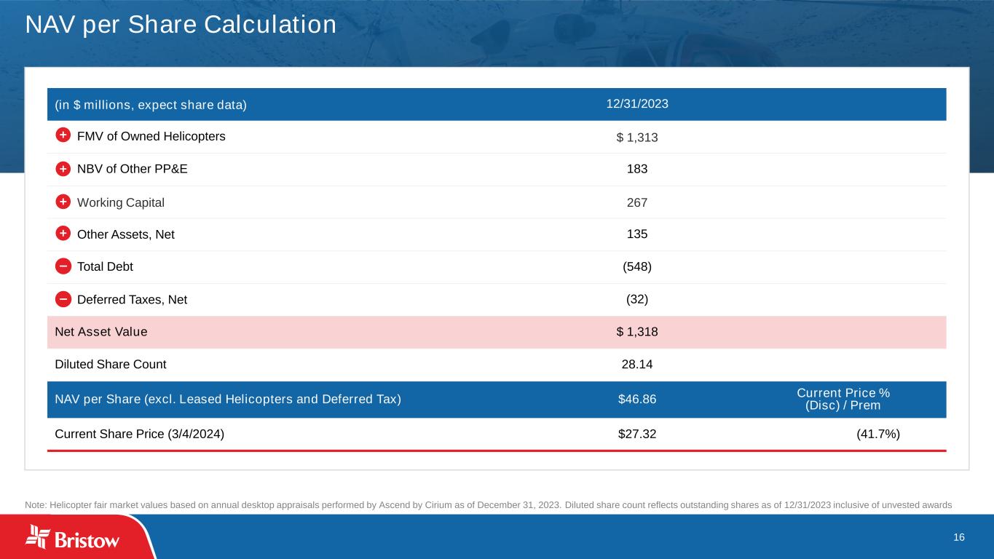Click the minus icon beside Total Debt

pyautogui.click(x=63, y=266)
